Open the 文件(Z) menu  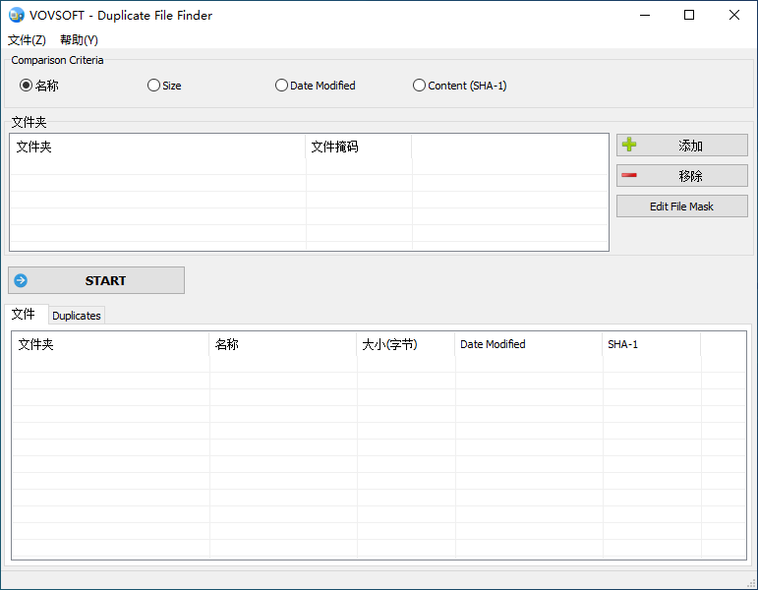point(27,40)
